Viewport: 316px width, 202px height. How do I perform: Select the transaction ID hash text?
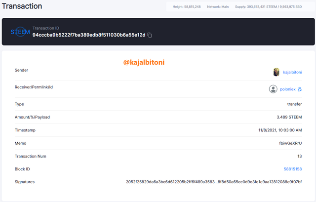pos(89,35)
